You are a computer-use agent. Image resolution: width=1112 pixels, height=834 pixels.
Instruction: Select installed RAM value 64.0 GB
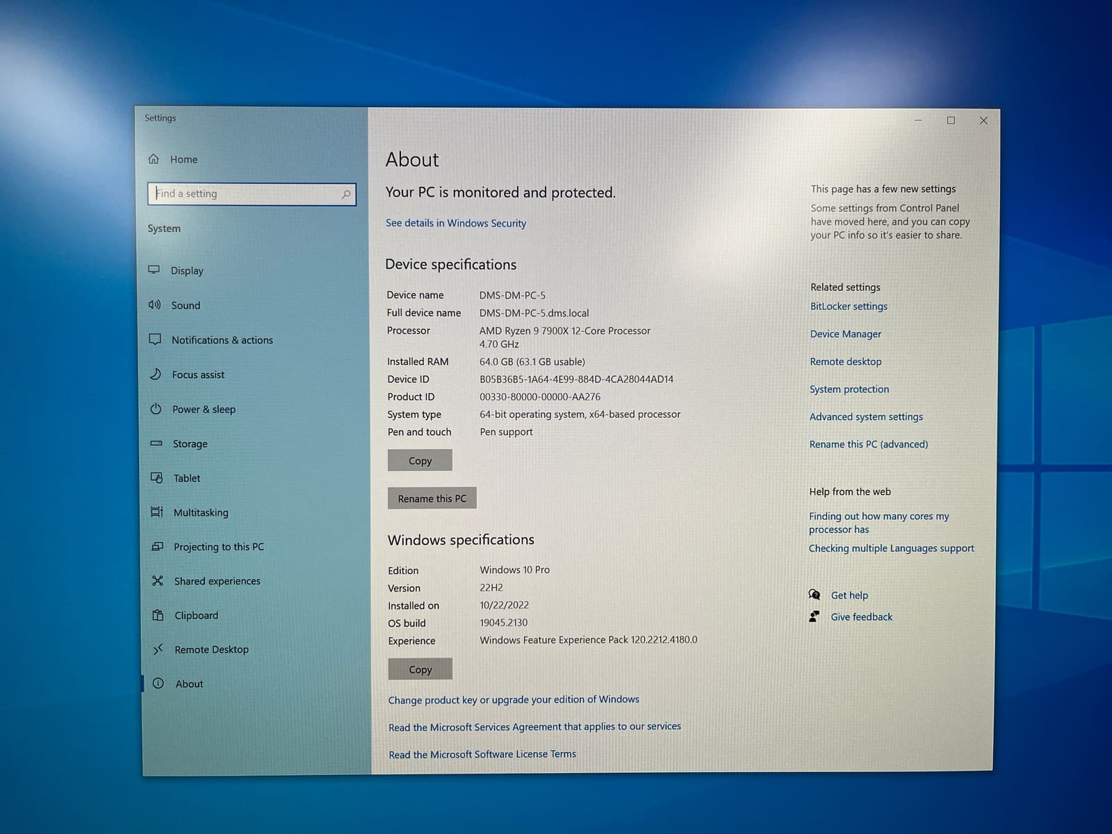(532, 361)
